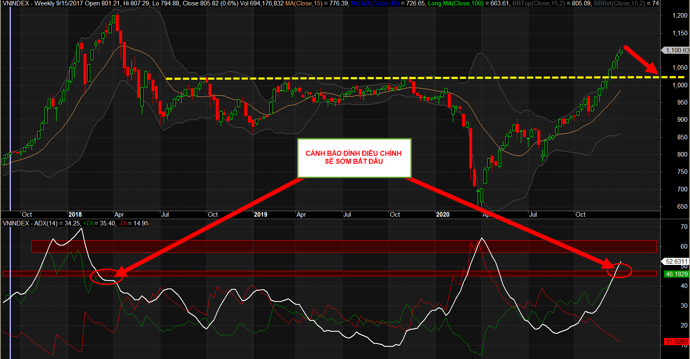Click the BBTop(Close,15,2) = 805.09 label
The height and width of the screenshot is (359, 690).
coord(552,3)
